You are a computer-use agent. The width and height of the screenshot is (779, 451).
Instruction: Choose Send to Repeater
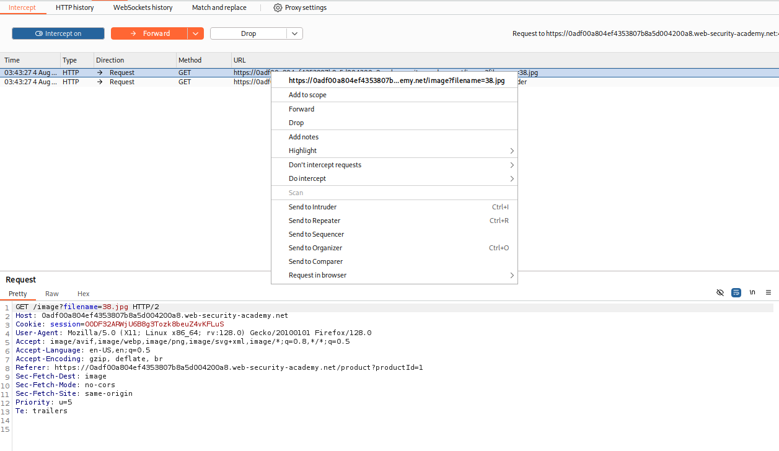[394, 221]
